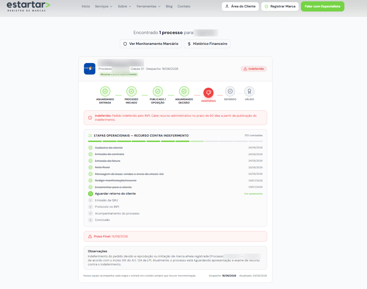Click the Protocolo no INPI step text
The height and width of the screenshot is (289, 367).
pos(107,207)
